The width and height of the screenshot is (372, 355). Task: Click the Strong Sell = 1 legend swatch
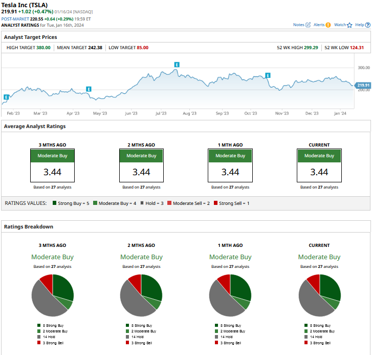click(215, 203)
